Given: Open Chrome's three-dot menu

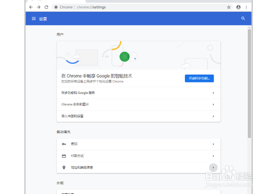Looking at the screenshot, I should (x=246, y=7).
